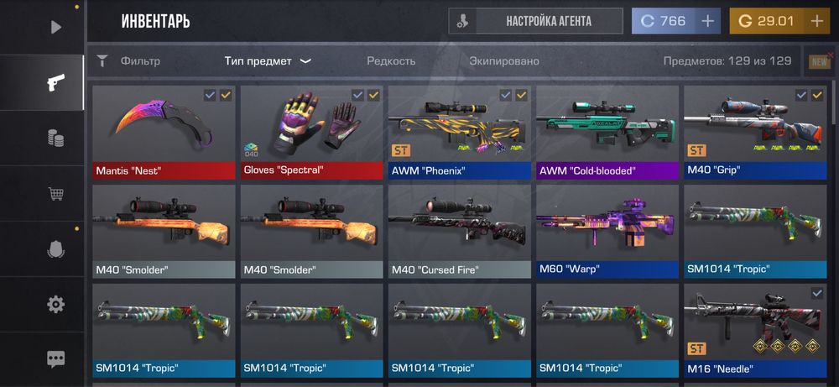The height and width of the screenshot is (387, 839).
Task: Click the Настройка агента button
Action: tap(535, 22)
